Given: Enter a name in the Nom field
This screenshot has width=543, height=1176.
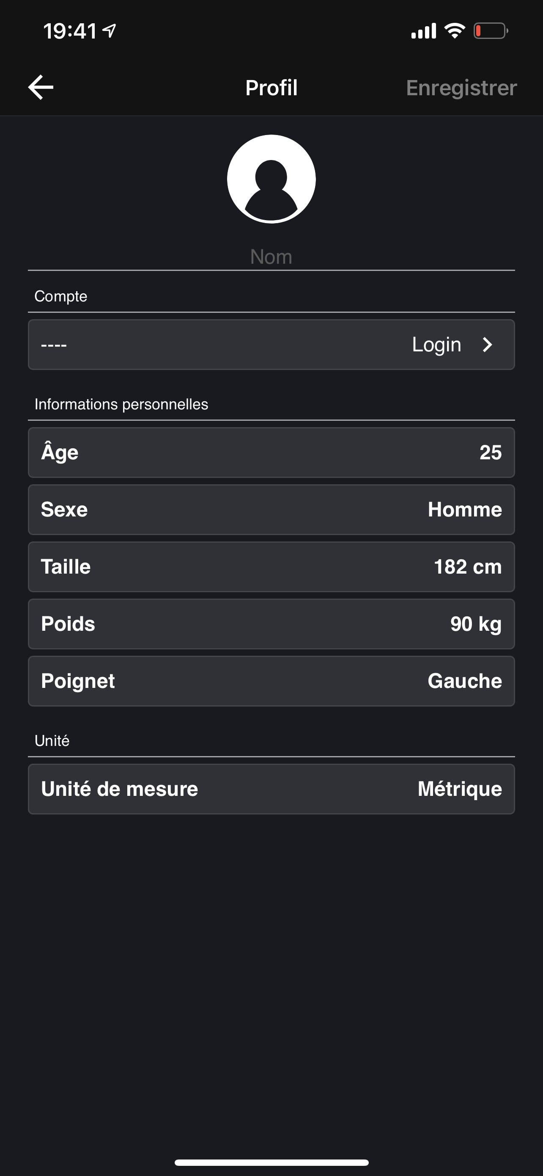Looking at the screenshot, I should point(271,257).
